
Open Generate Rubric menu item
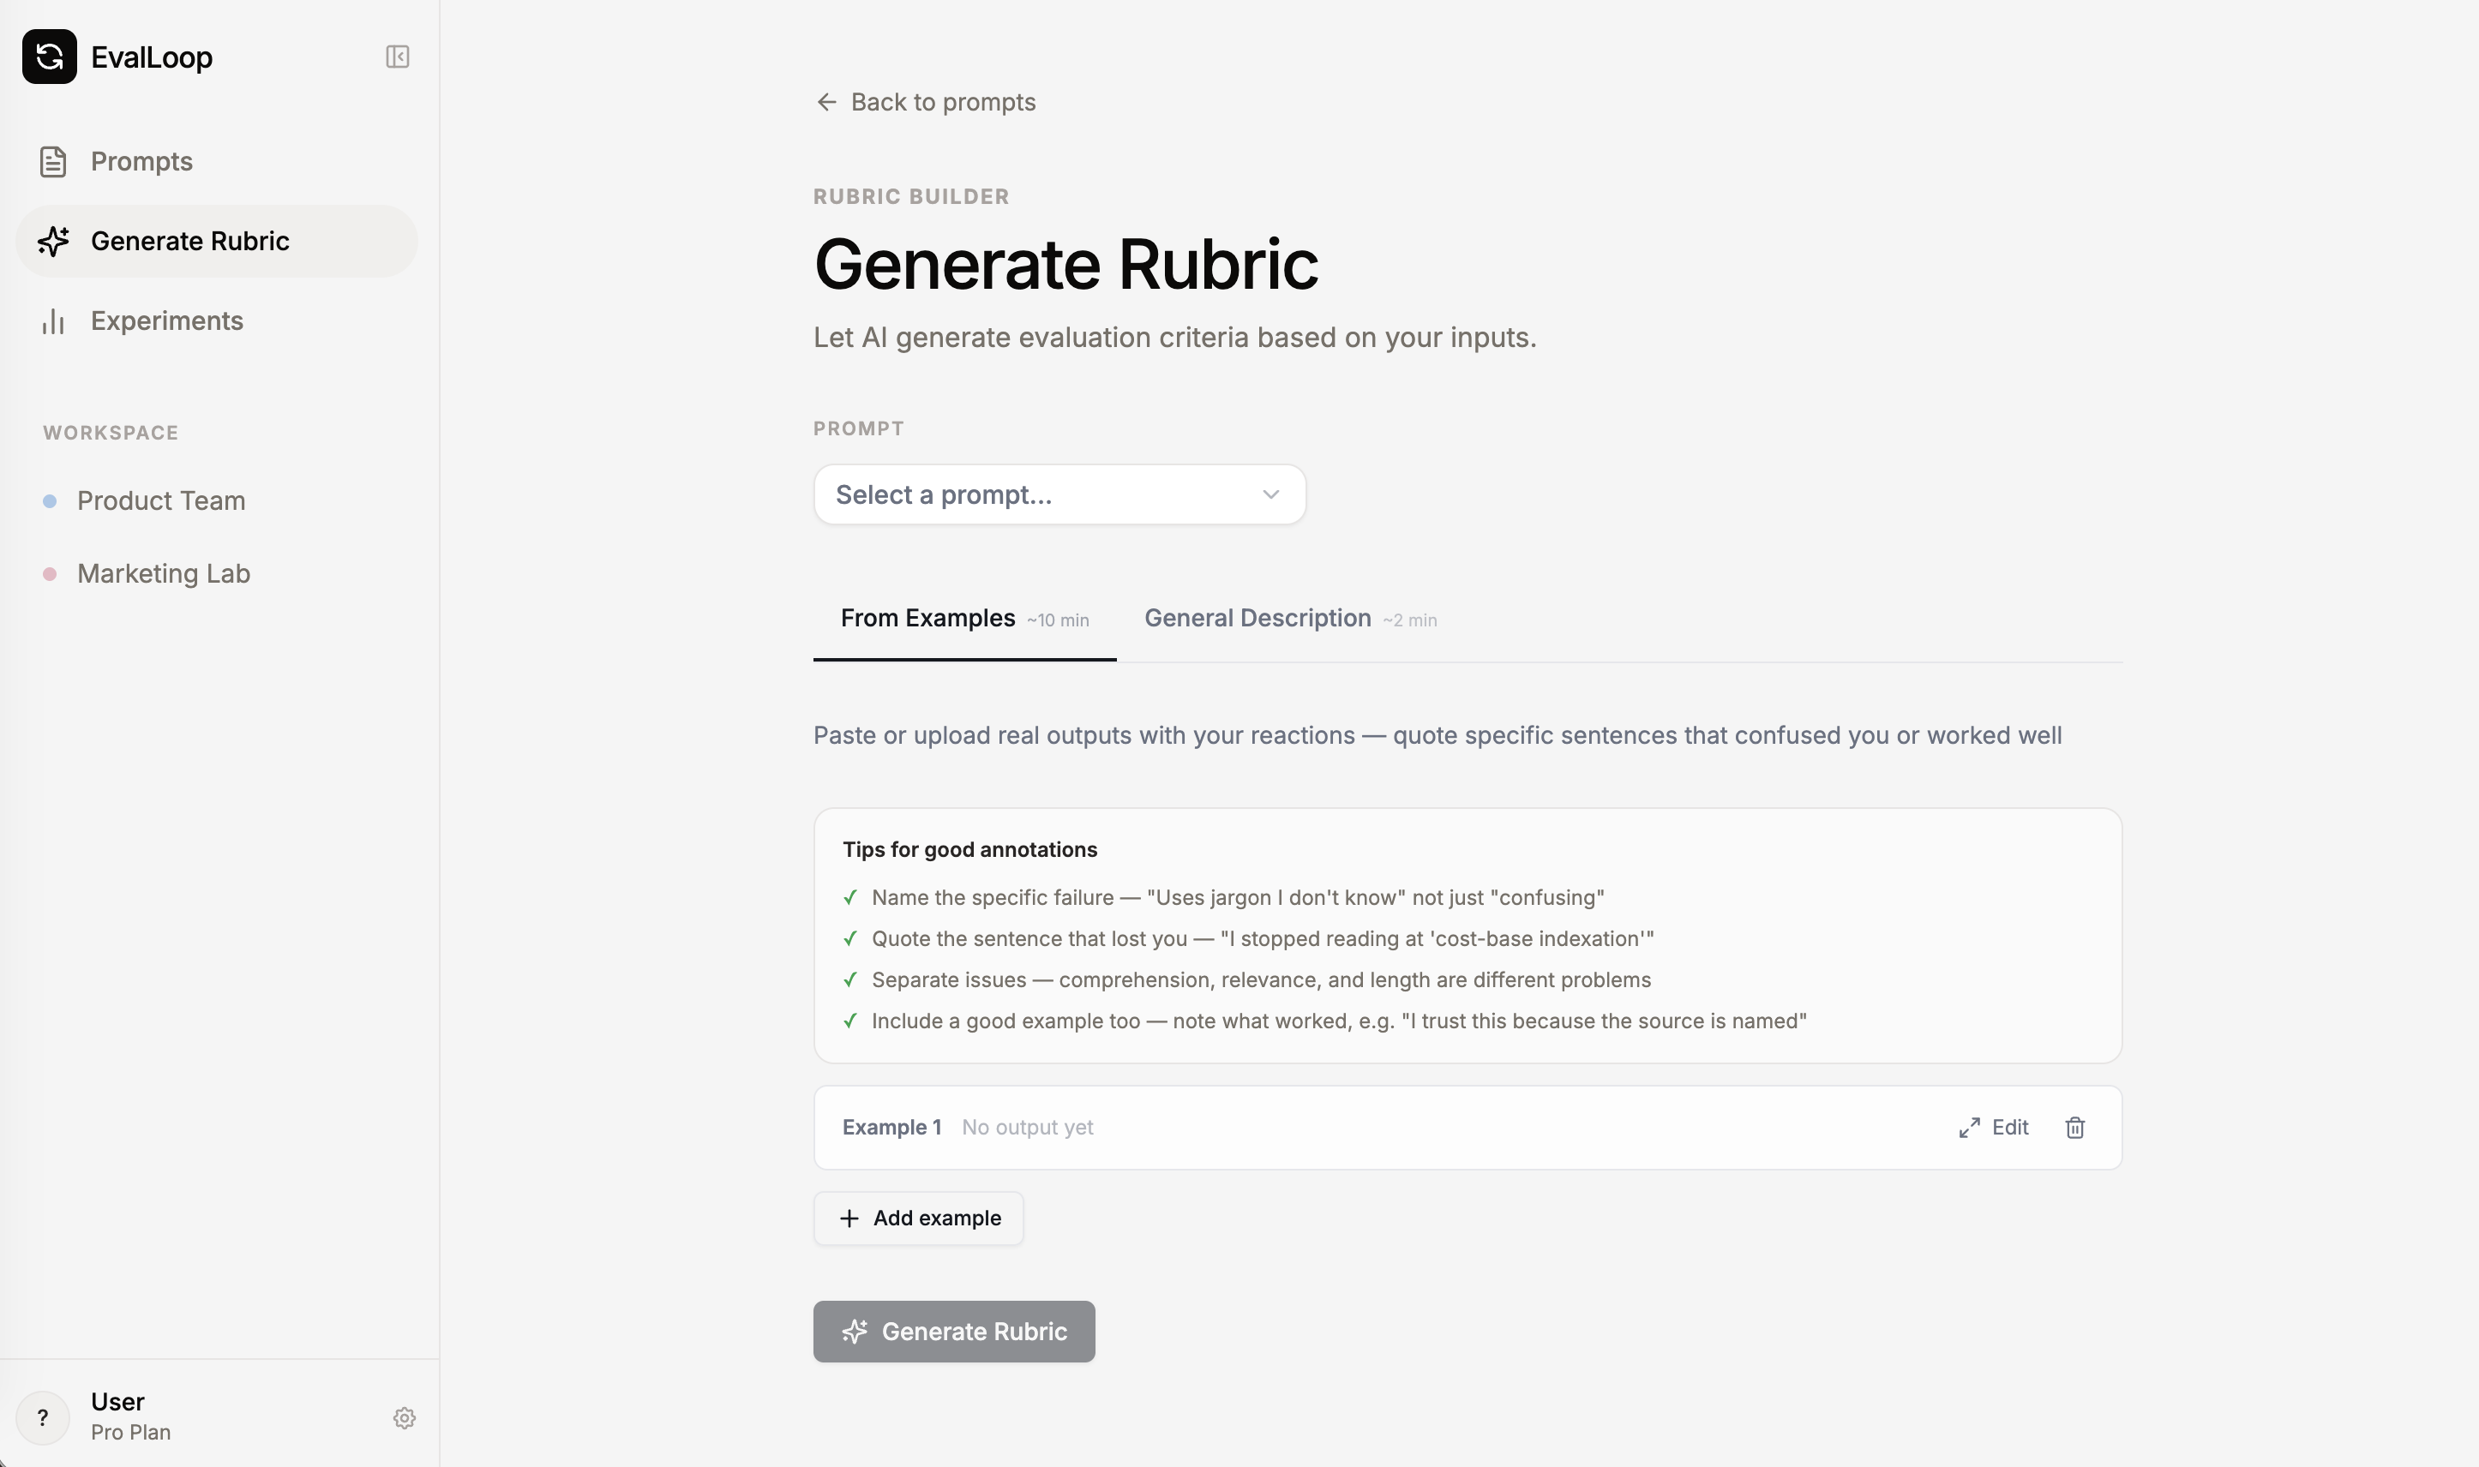215,241
